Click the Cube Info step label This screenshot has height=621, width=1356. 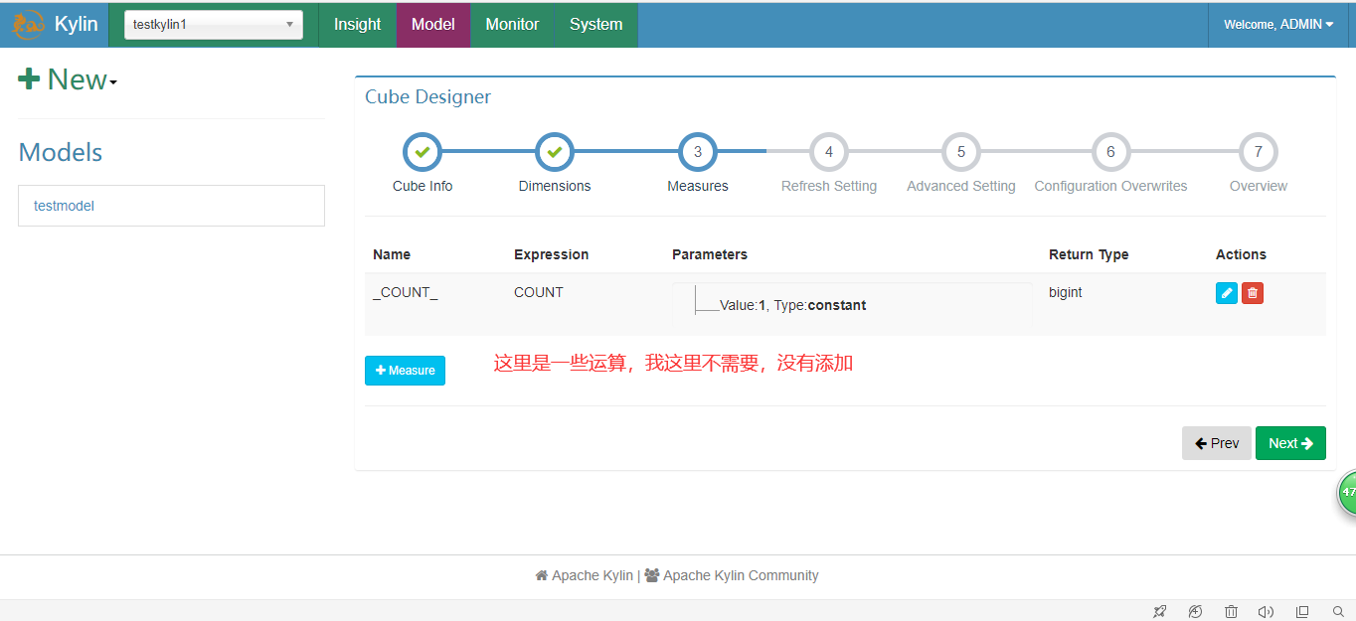(423, 186)
